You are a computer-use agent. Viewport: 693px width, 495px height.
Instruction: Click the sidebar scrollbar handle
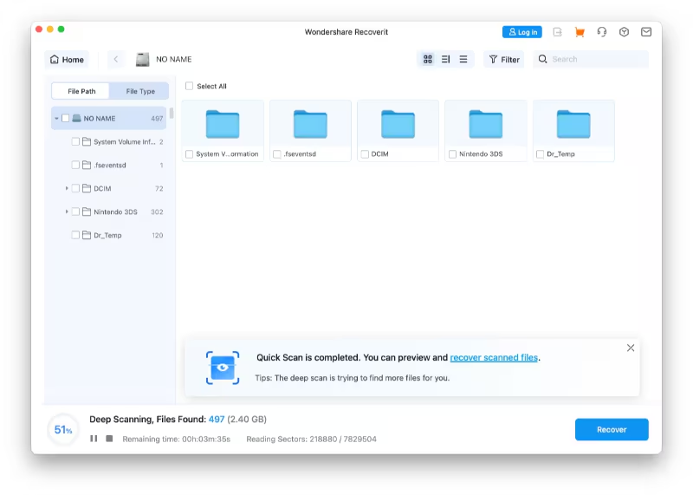pos(171,114)
